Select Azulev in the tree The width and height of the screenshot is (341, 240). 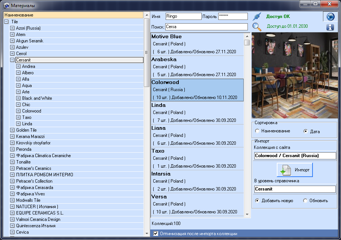[x=22, y=47]
